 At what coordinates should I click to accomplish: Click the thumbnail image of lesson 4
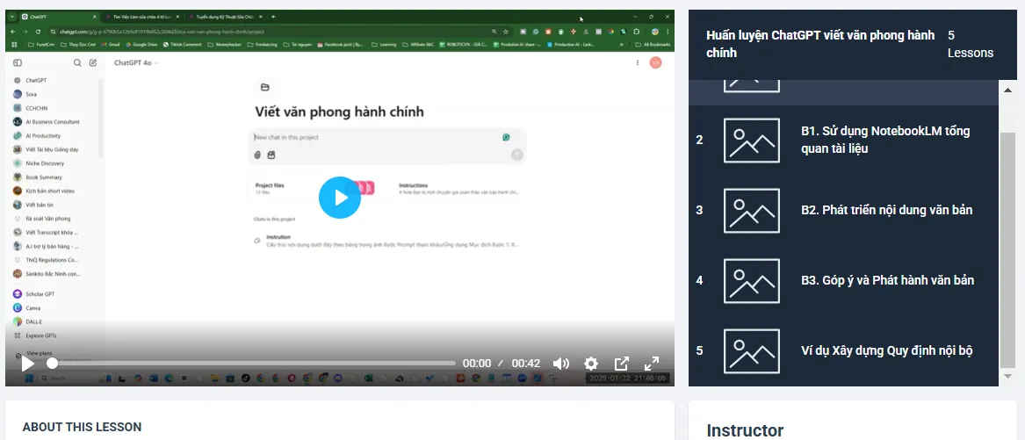pyautogui.click(x=751, y=280)
